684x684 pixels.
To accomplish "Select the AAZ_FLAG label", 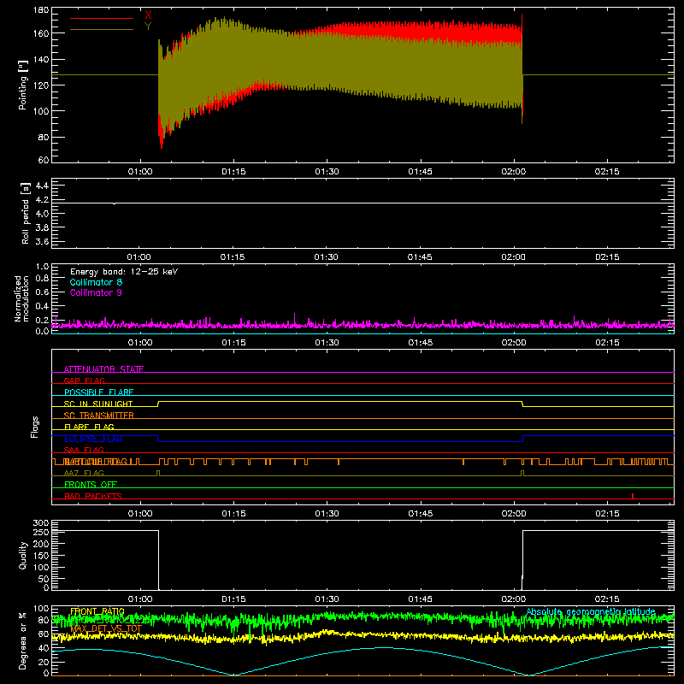I will click(84, 473).
